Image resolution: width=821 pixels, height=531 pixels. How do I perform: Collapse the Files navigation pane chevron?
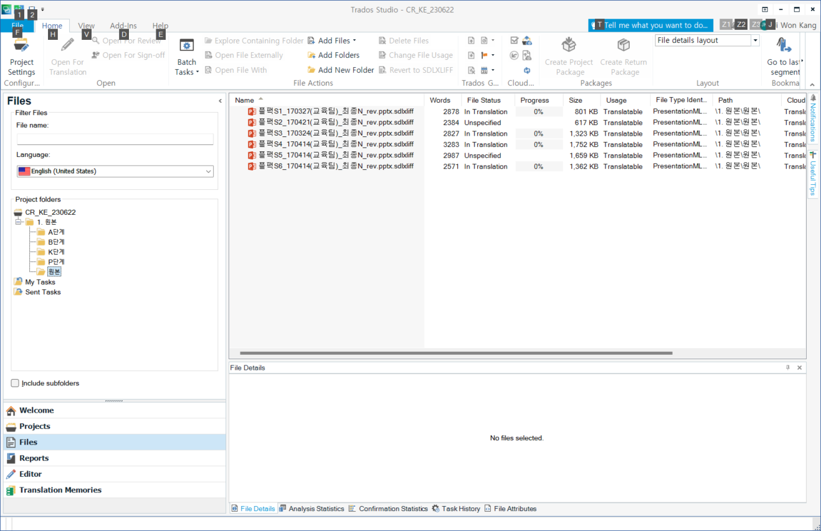(220, 101)
